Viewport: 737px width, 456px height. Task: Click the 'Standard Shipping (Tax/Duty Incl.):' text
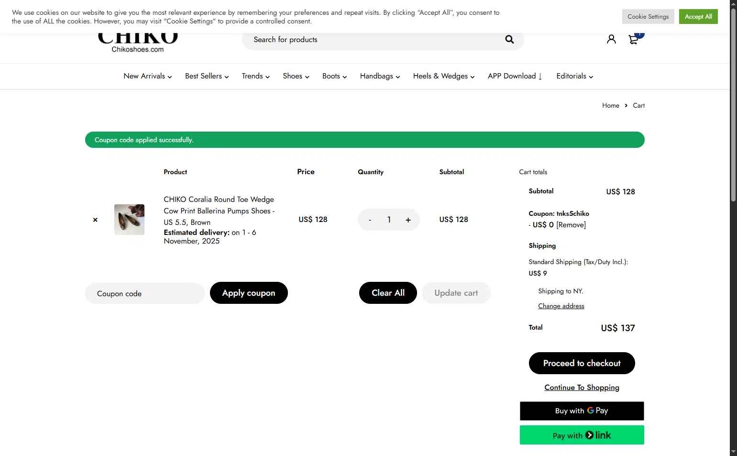(578, 262)
